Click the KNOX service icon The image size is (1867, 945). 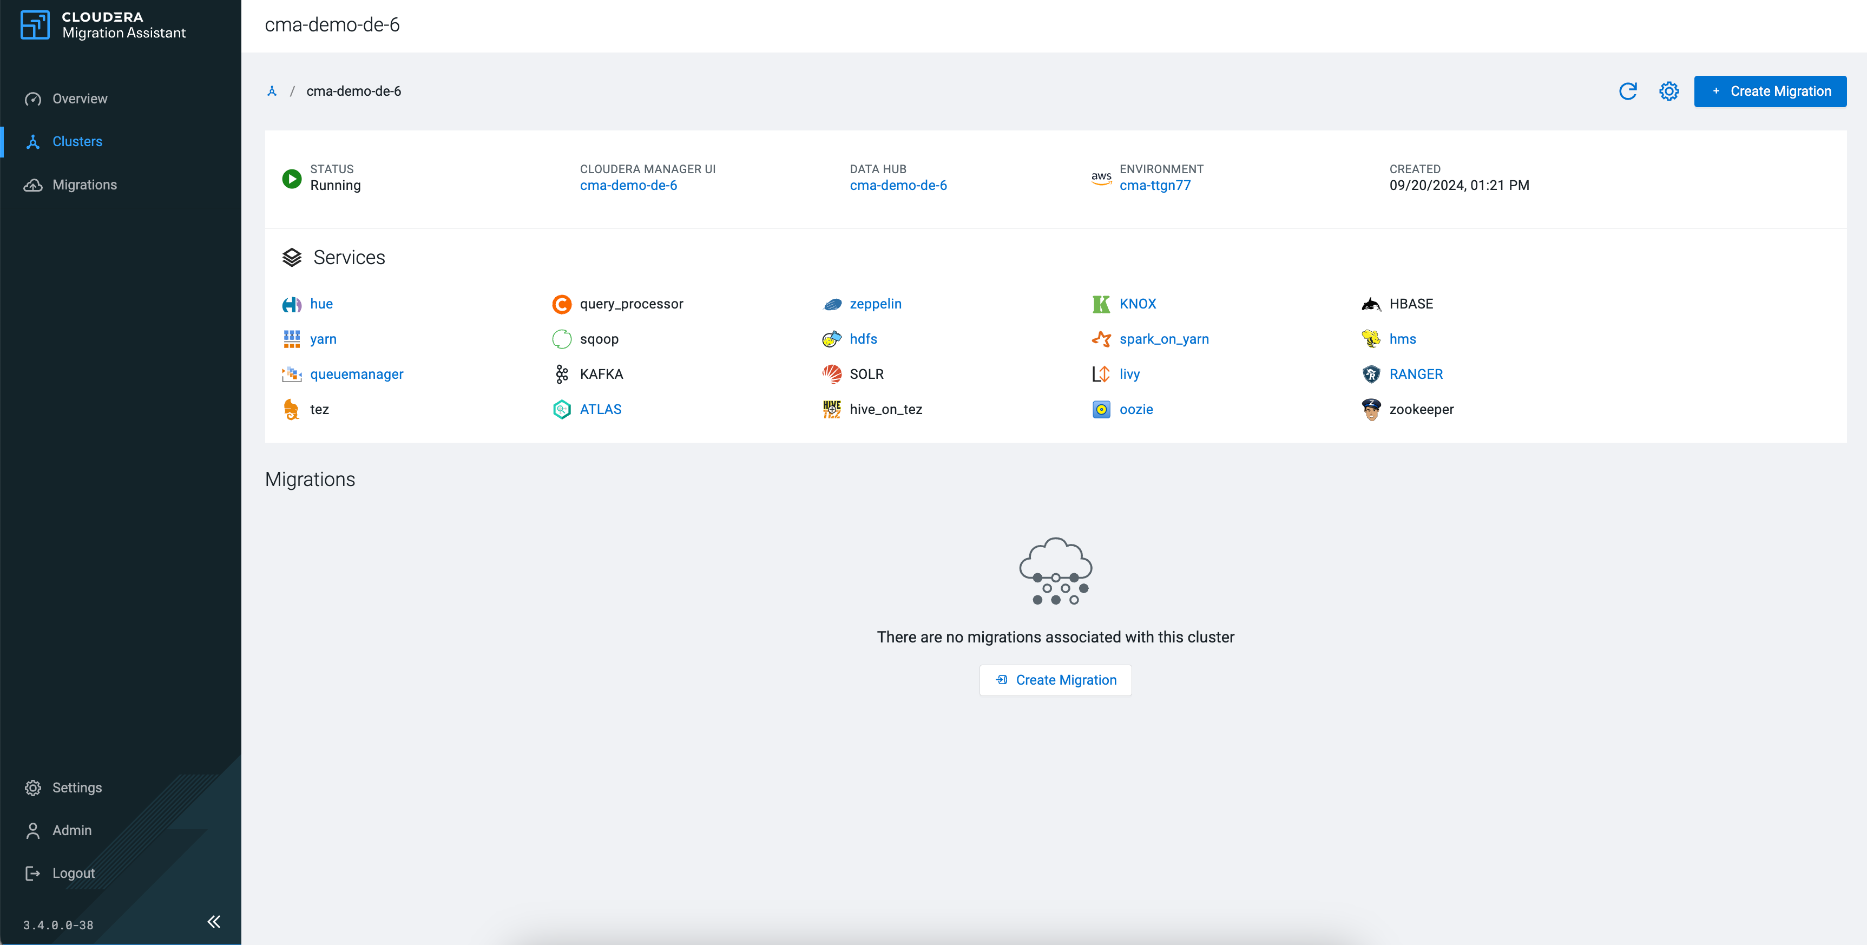click(x=1101, y=304)
